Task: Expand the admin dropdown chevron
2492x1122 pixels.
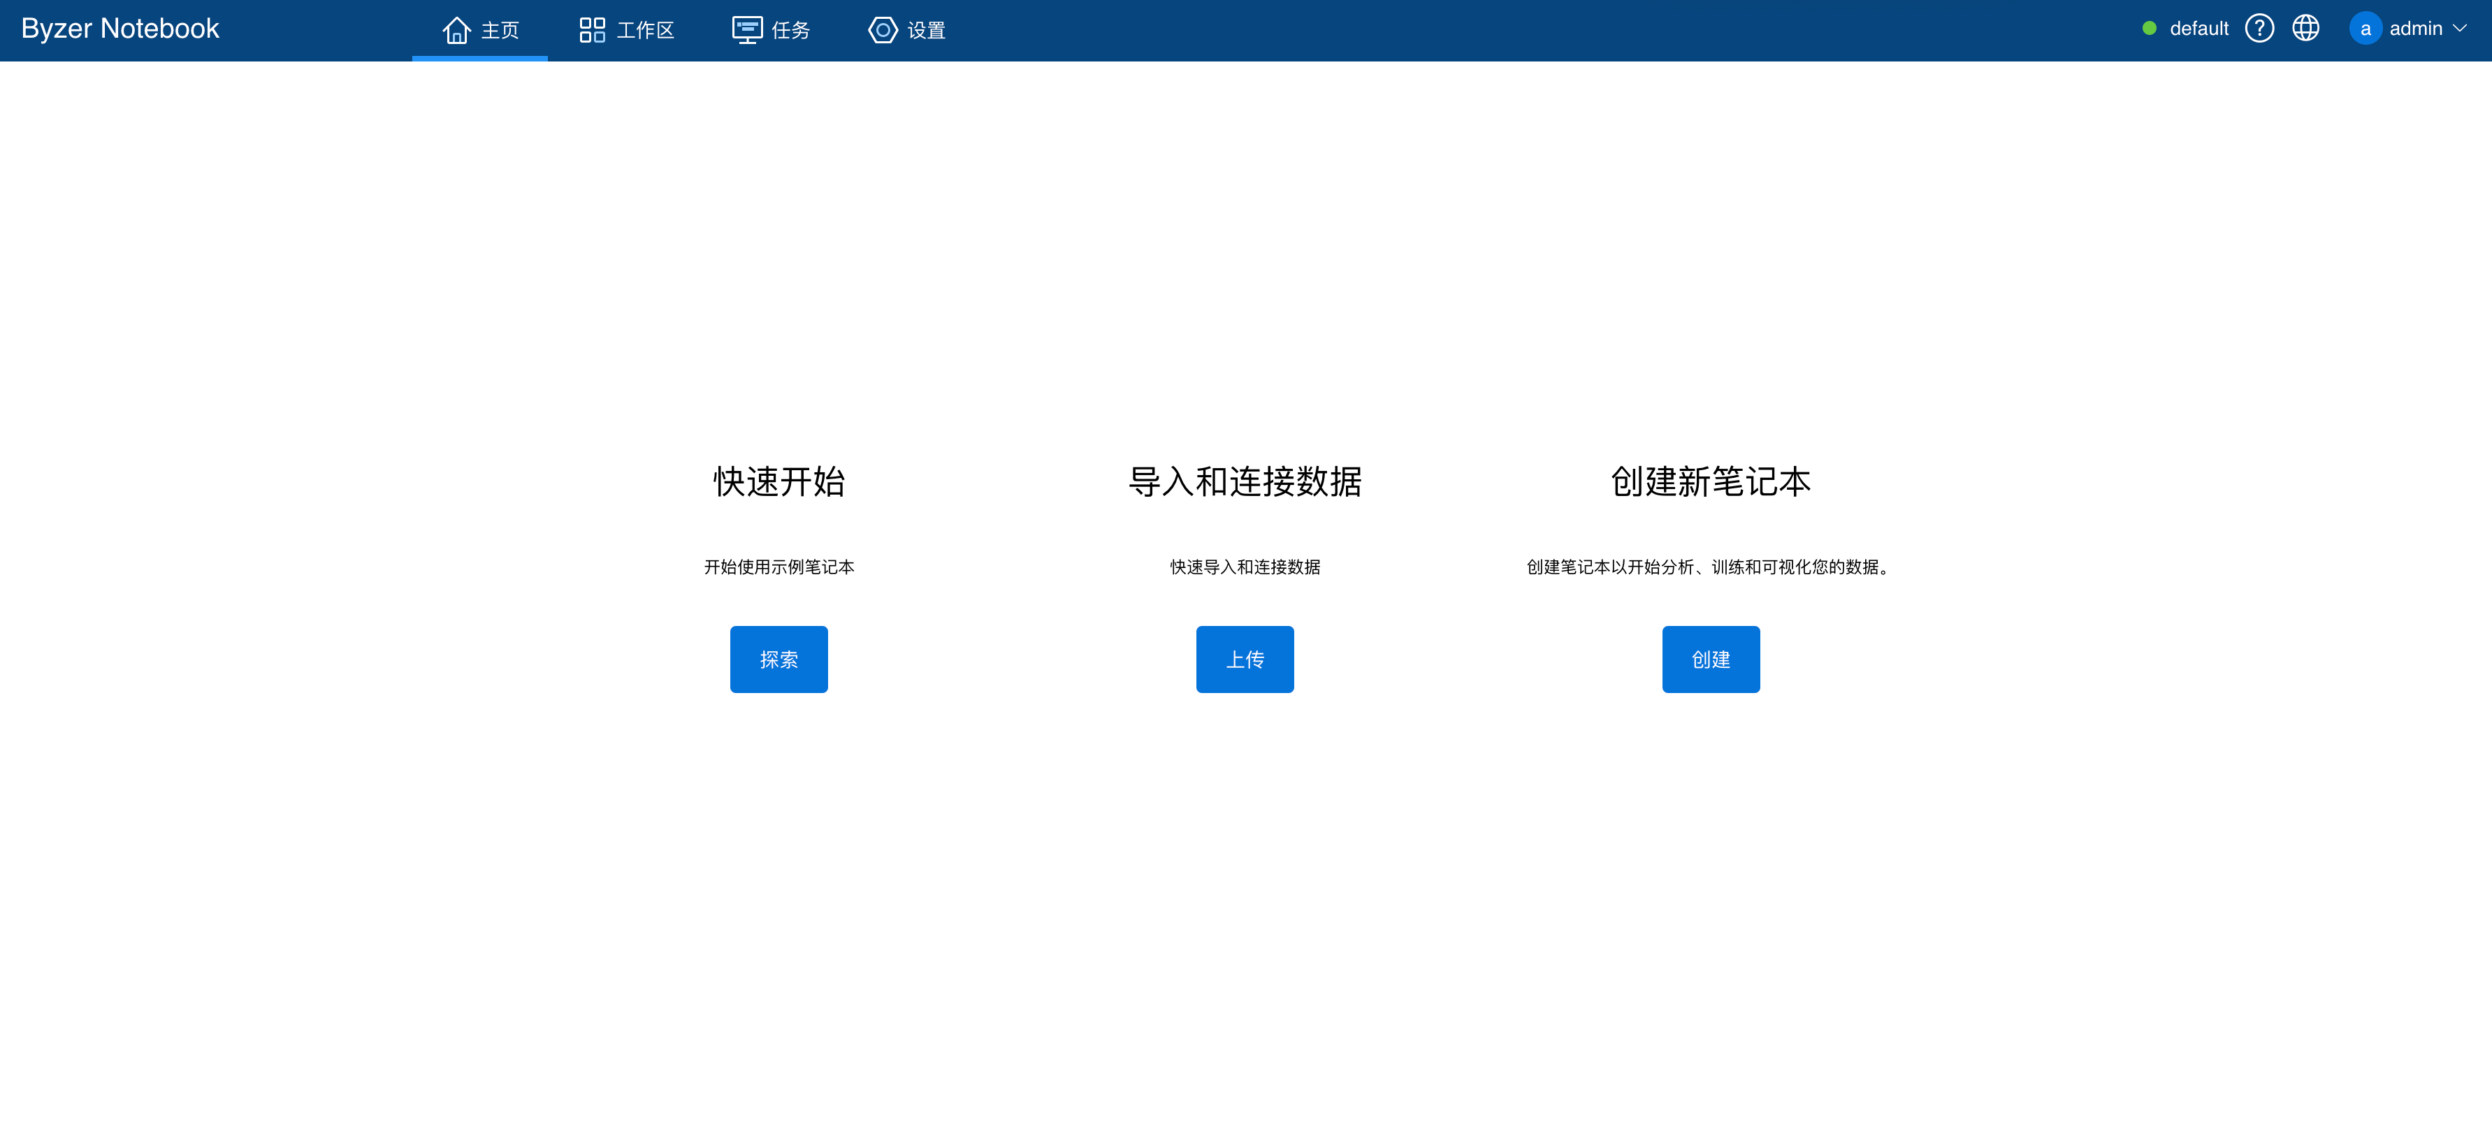Action: pyautogui.click(x=2460, y=29)
